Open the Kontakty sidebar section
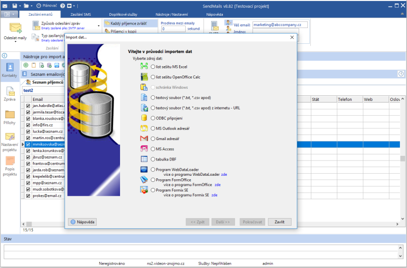 point(10,70)
